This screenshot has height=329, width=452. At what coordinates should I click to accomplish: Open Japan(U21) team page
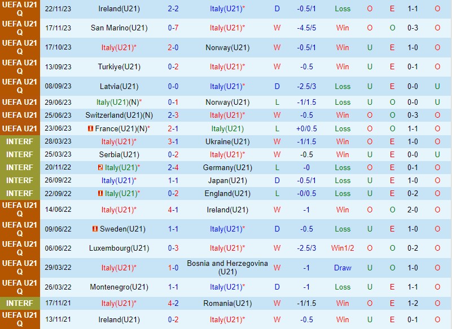pyautogui.click(x=227, y=180)
